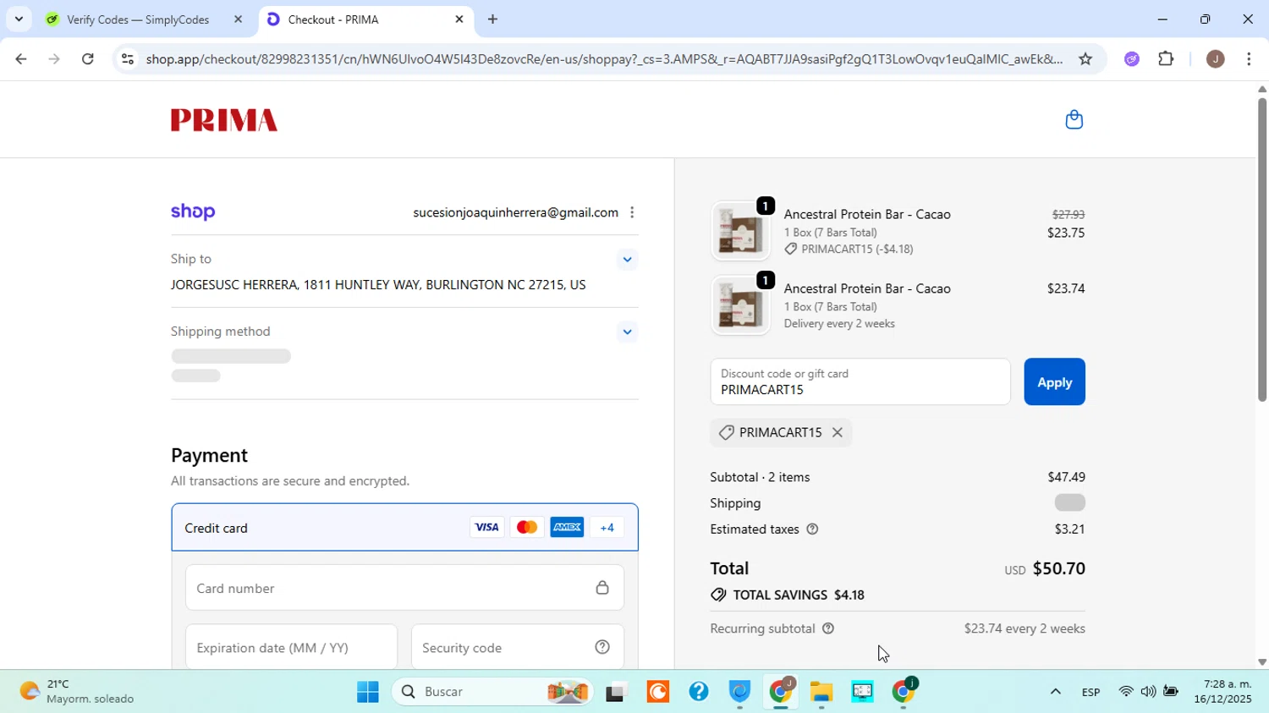This screenshot has height=713, width=1269.
Task: Click the PRIMACART15 (-$4.18) discount label
Action: click(849, 250)
